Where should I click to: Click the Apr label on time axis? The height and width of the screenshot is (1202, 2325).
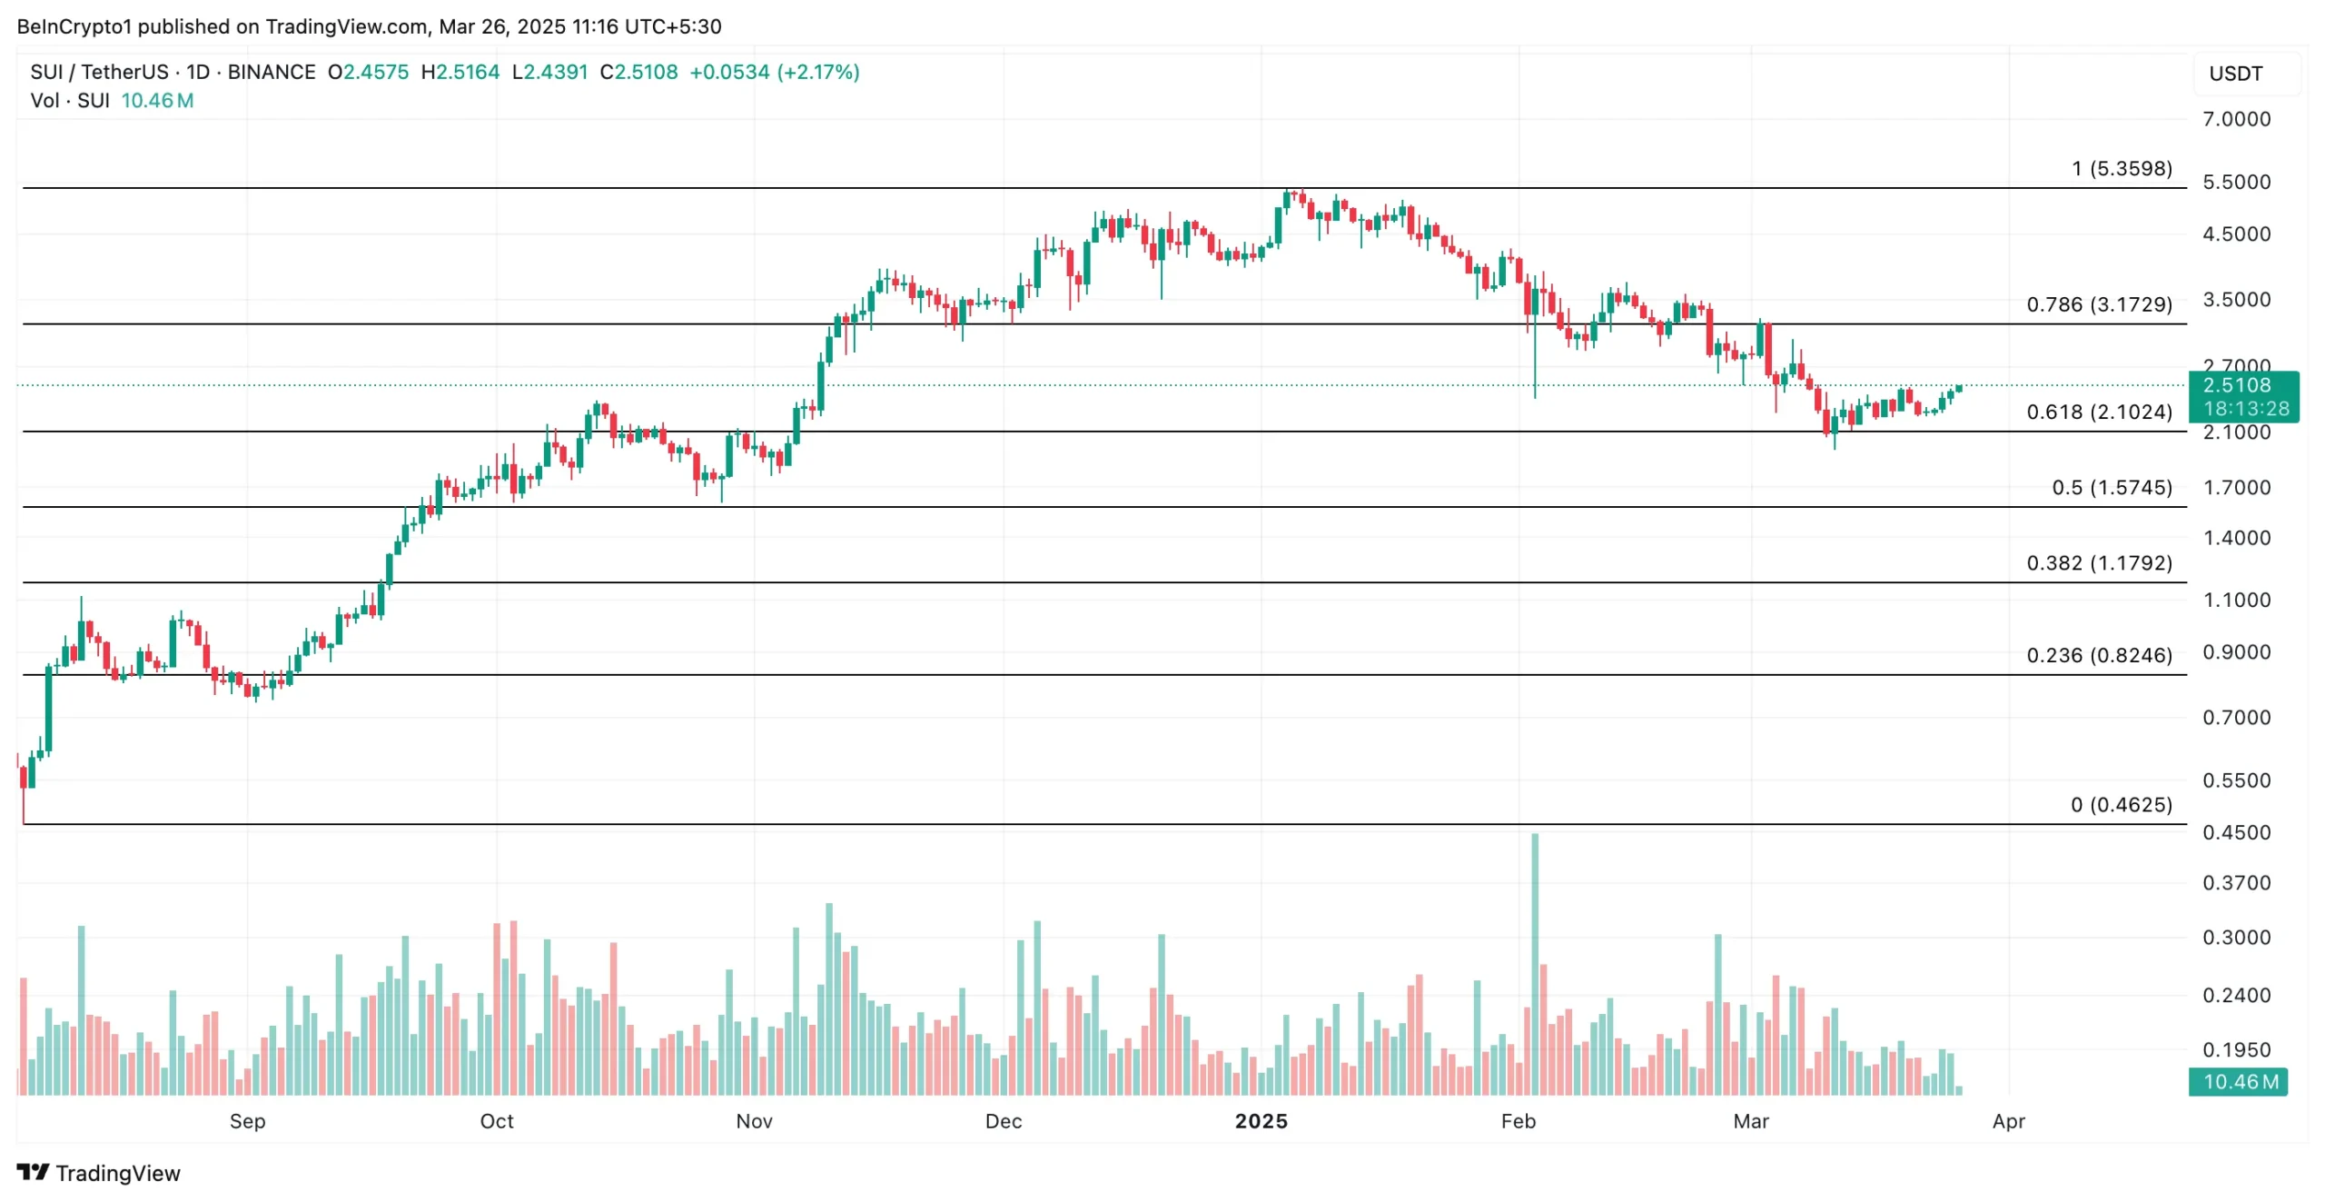pyautogui.click(x=2008, y=1120)
